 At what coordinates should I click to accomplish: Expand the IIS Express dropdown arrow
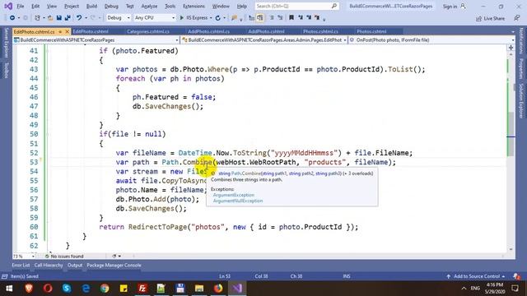(211, 18)
